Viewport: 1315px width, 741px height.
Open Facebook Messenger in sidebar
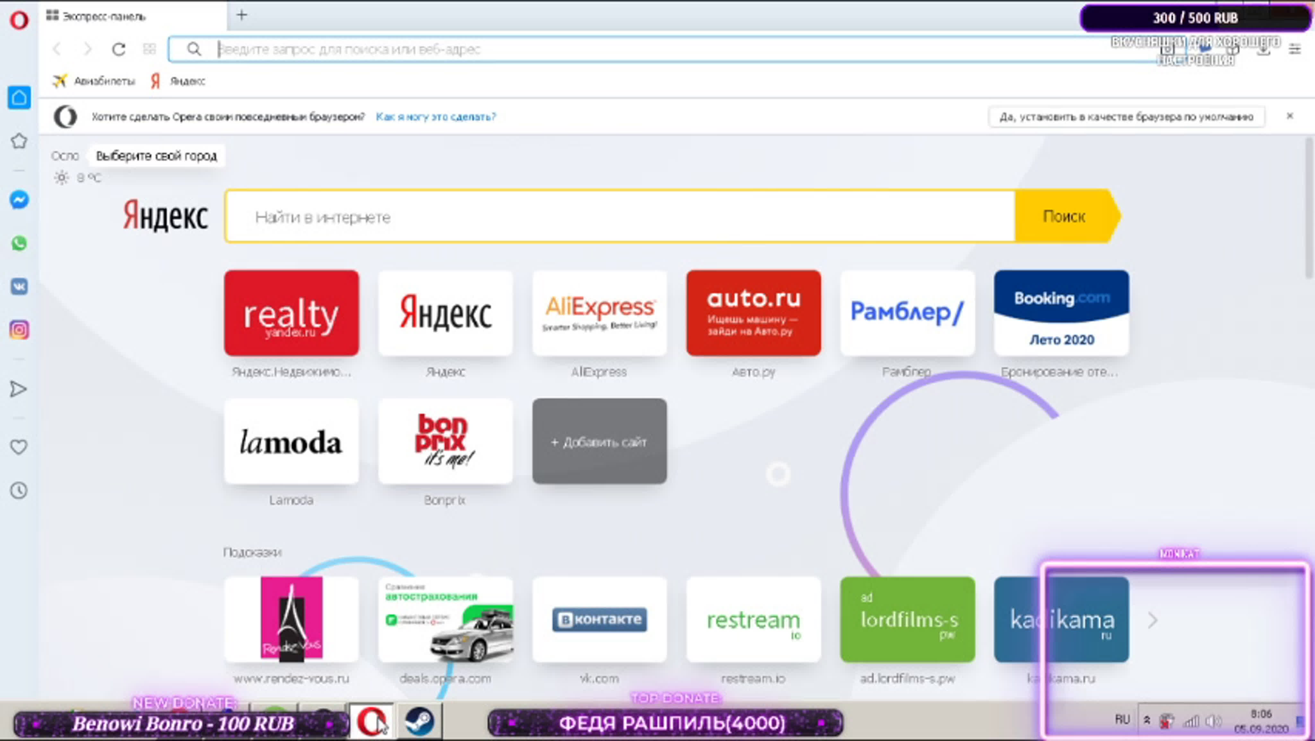(19, 200)
